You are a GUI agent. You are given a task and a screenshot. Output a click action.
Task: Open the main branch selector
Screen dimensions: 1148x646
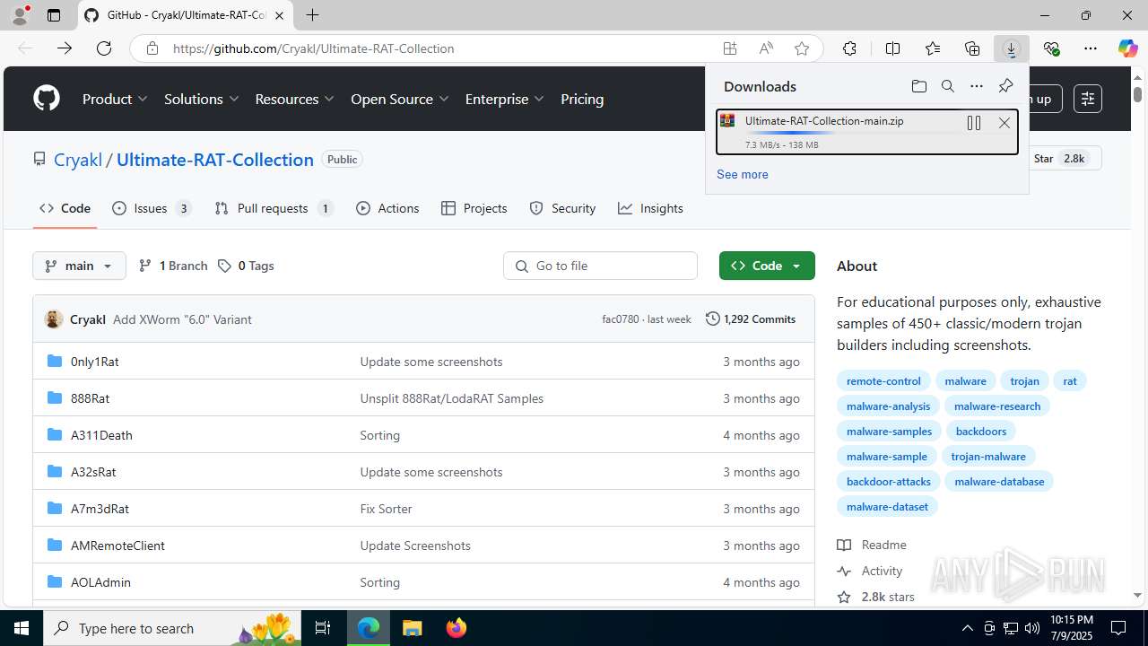pos(79,266)
